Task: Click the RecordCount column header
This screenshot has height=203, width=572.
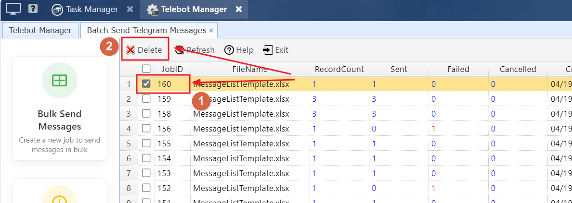Action: (x=339, y=69)
